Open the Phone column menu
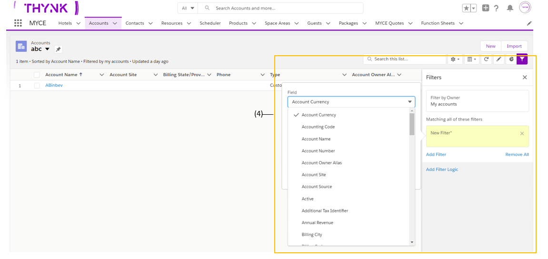The image size is (548, 259). (262, 75)
